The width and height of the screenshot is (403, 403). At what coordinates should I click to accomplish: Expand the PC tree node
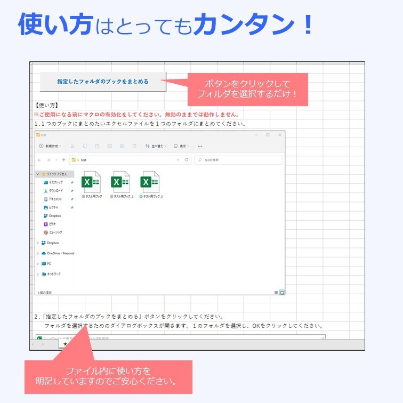(38, 264)
